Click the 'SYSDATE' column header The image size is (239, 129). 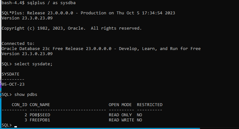11,74
